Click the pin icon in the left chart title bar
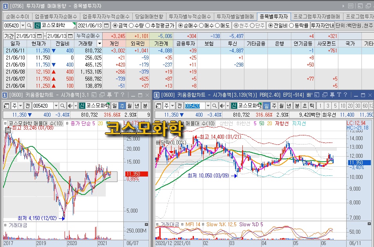This screenshot has height=247, width=374. pos(110,95)
